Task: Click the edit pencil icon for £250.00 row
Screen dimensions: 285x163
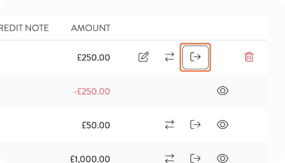Action: (143, 57)
